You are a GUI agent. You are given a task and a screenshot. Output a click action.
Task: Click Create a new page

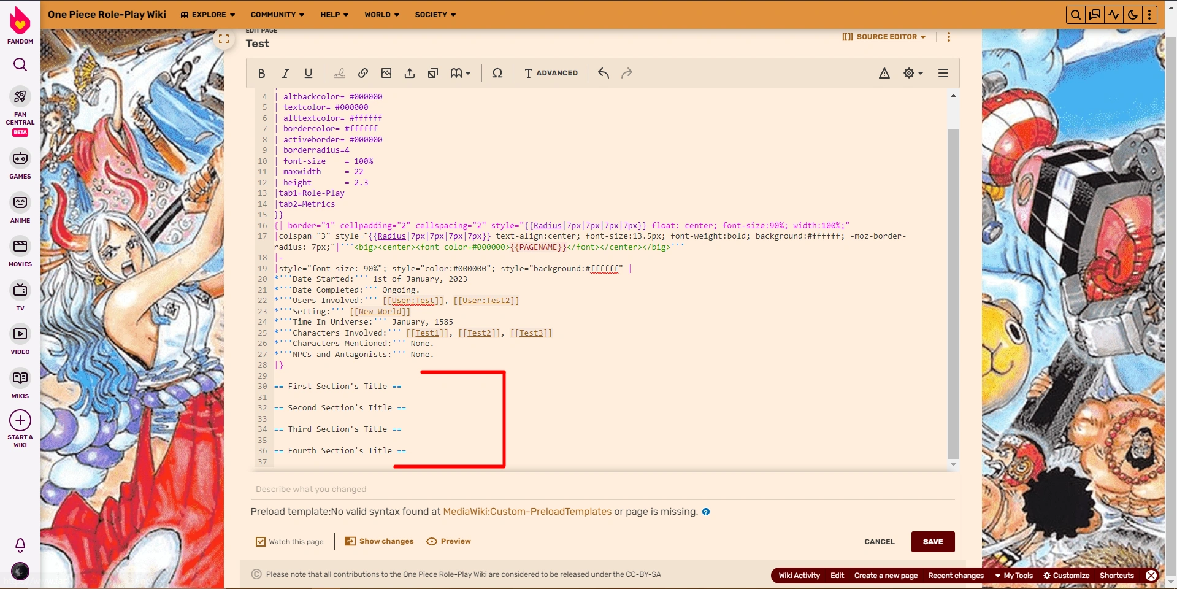(886, 576)
